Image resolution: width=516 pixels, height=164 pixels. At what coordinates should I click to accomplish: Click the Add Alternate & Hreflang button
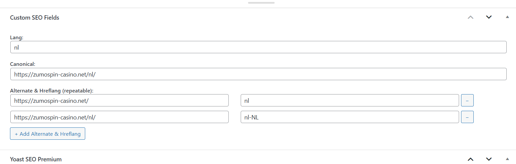48,134
